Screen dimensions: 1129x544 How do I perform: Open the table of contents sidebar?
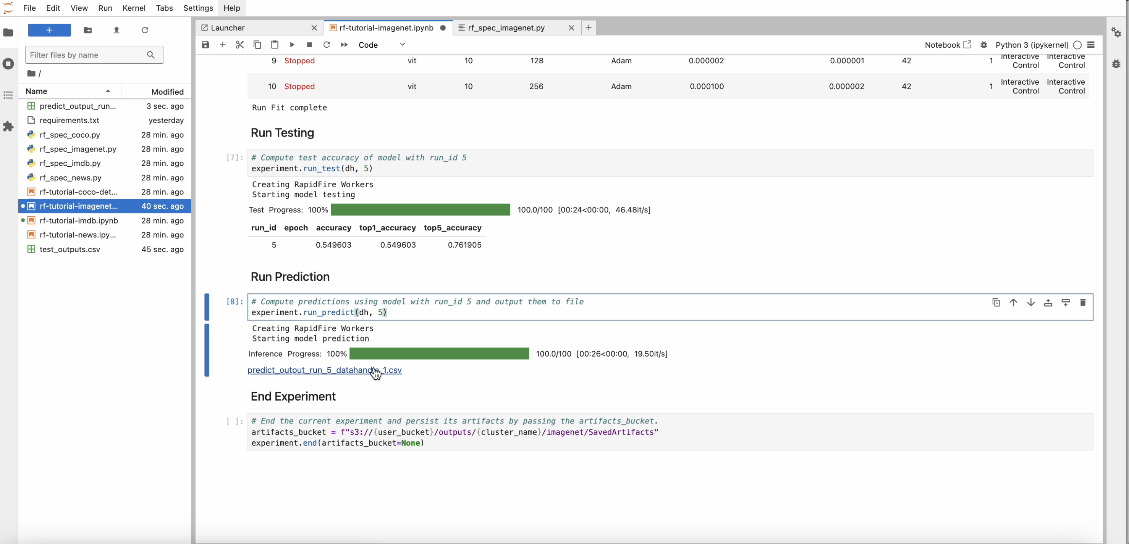tap(8, 95)
